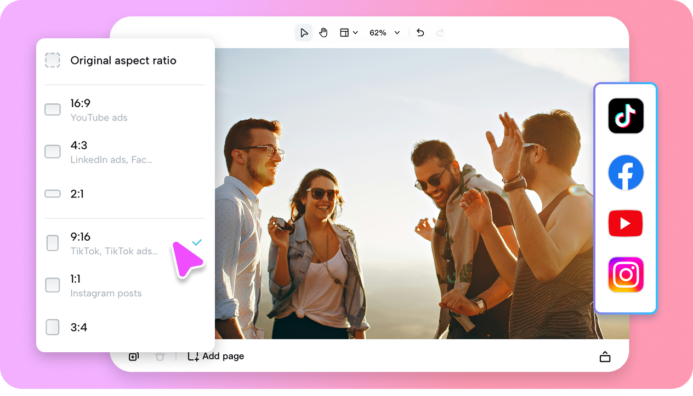Pick the 3:4 aspect ratio
The height and width of the screenshot is (396, 693).
[x=126, y=327]
